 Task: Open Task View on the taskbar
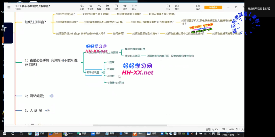point(21,134)
